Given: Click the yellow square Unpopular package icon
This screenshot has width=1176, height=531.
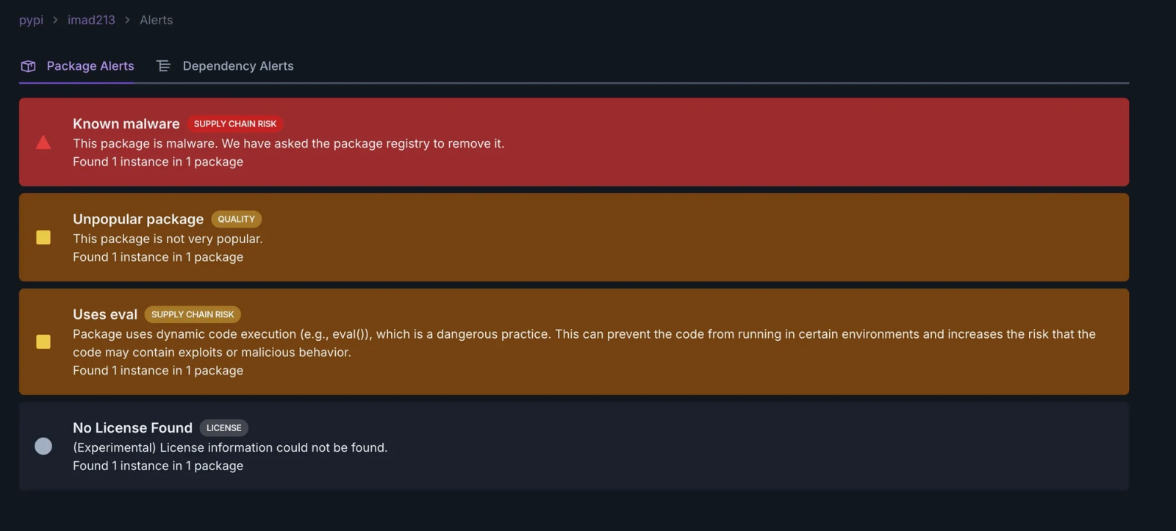Looking at the screenshot, I should point(43,237).
